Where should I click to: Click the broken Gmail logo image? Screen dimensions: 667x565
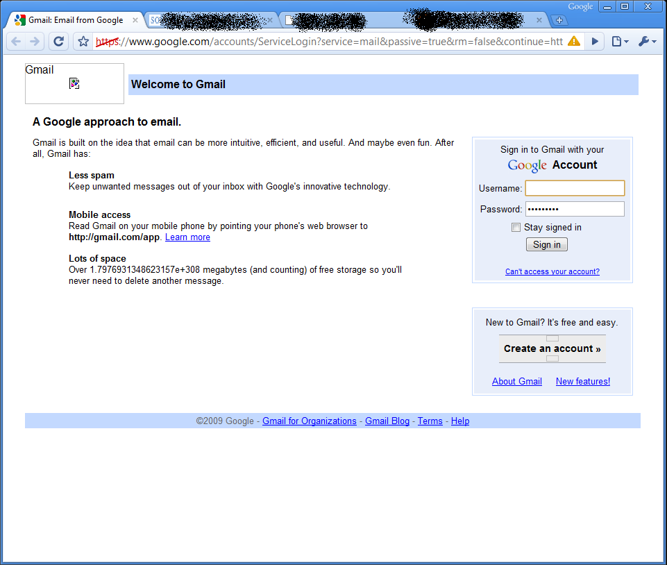(74, 83)
